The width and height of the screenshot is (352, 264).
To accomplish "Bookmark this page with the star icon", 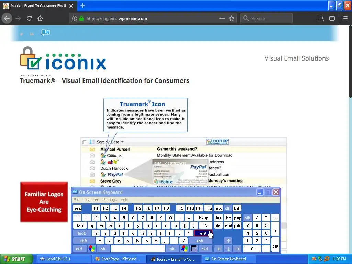I will point(232,19).
